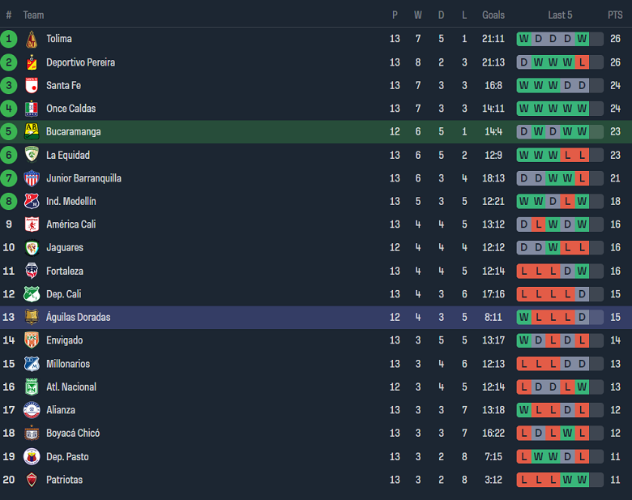Image resolution: width=632 pixels, height=500 pixels.
Task: Open the La Equidad team page
Action: coord(68,155)
